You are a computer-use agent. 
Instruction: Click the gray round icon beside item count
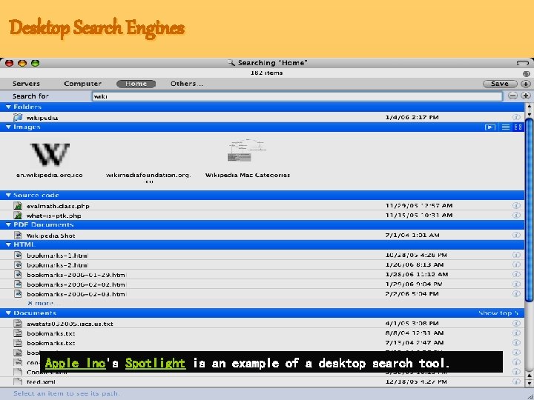tap(526, 73)
